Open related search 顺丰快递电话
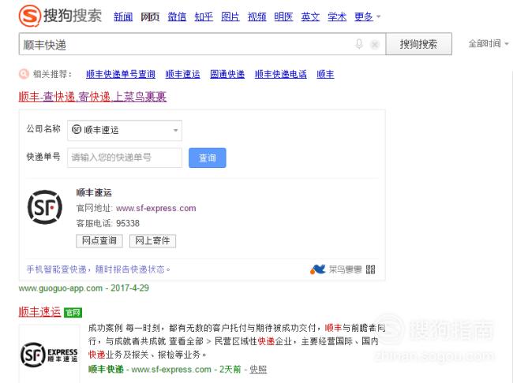Screen dimensions: 513x383 pyautogui.click(x=281, y=74)
